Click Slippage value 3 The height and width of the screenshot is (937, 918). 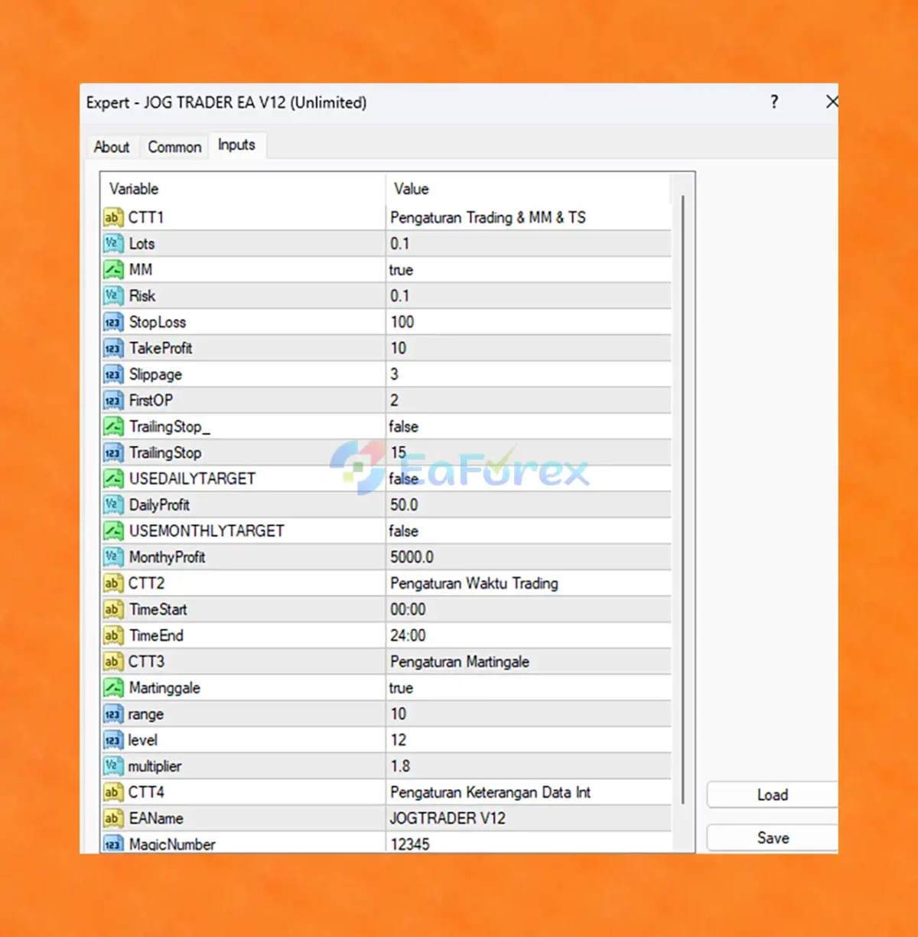coord(395,375)
